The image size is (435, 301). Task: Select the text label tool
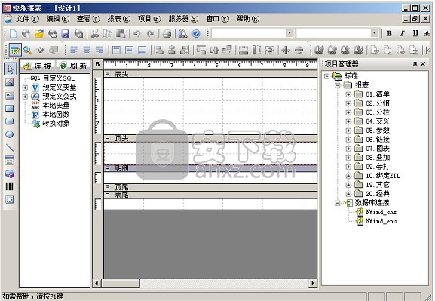click(10, 96)
